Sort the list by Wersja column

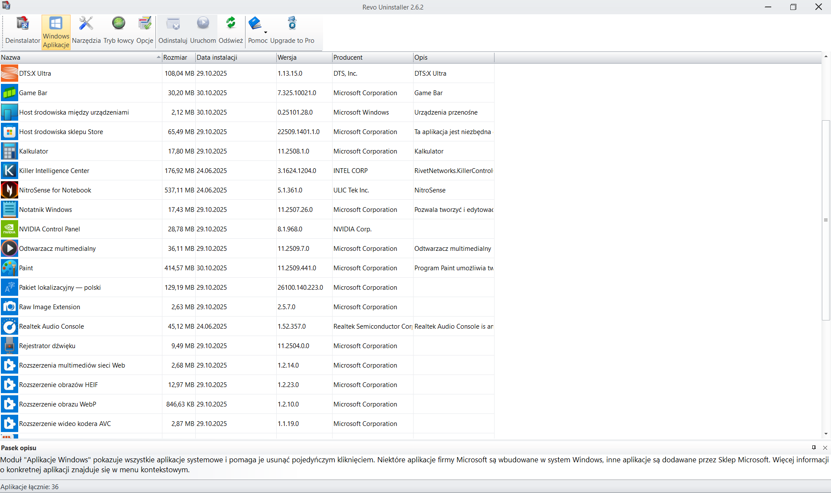click(x=304, y=58)
